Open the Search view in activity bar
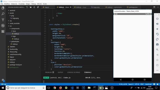Image resolution: width=160 pixels, height=90 pixels. 3,14
